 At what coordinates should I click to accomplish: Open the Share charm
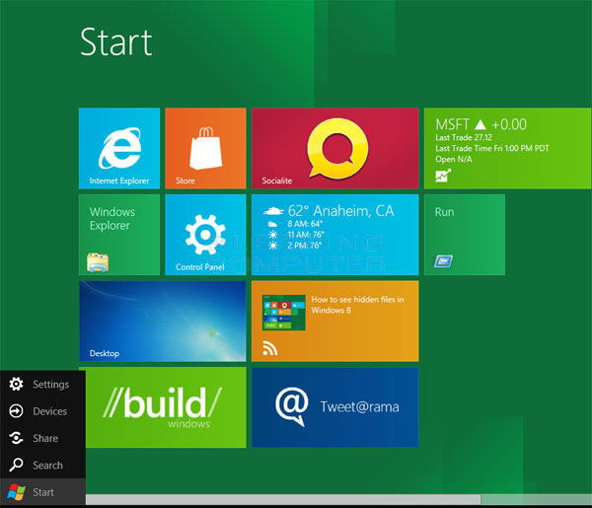pos(42,438)
